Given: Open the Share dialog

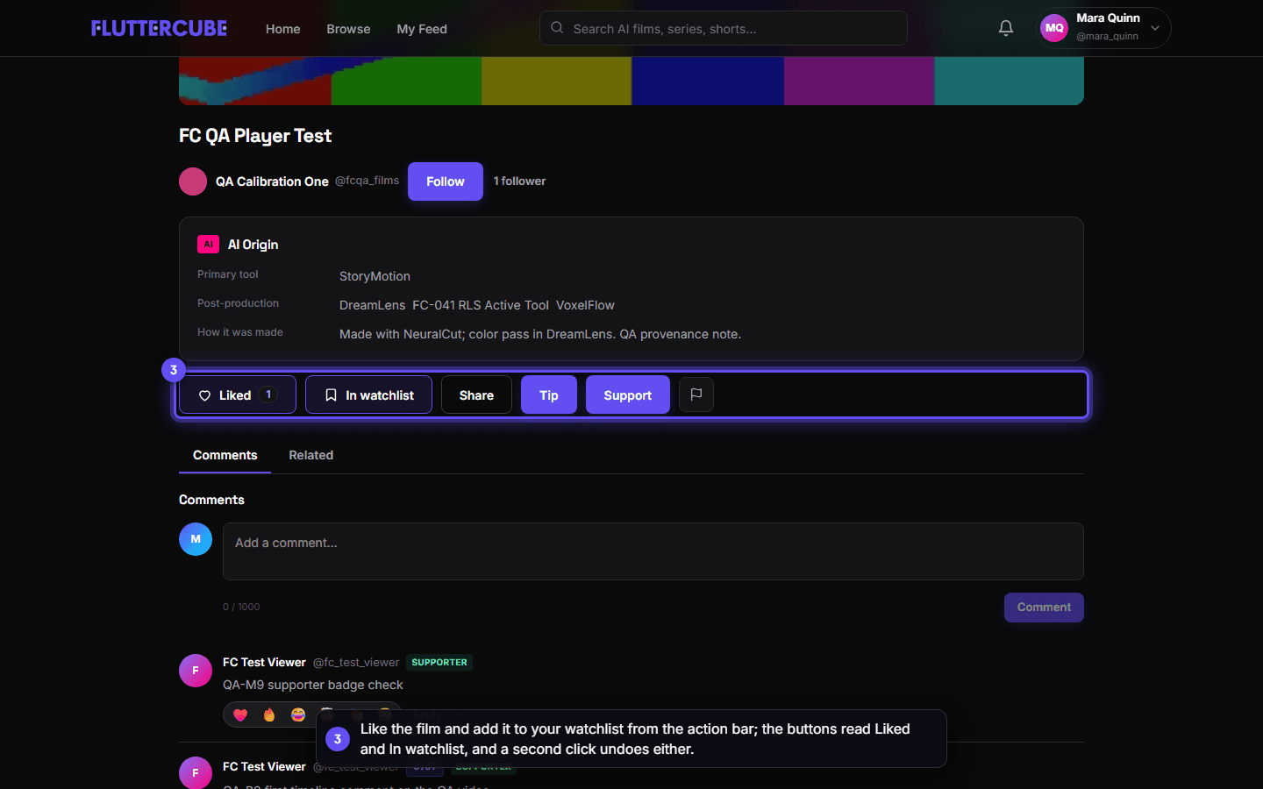Looking at the screenshot, I should click(476, 394).
